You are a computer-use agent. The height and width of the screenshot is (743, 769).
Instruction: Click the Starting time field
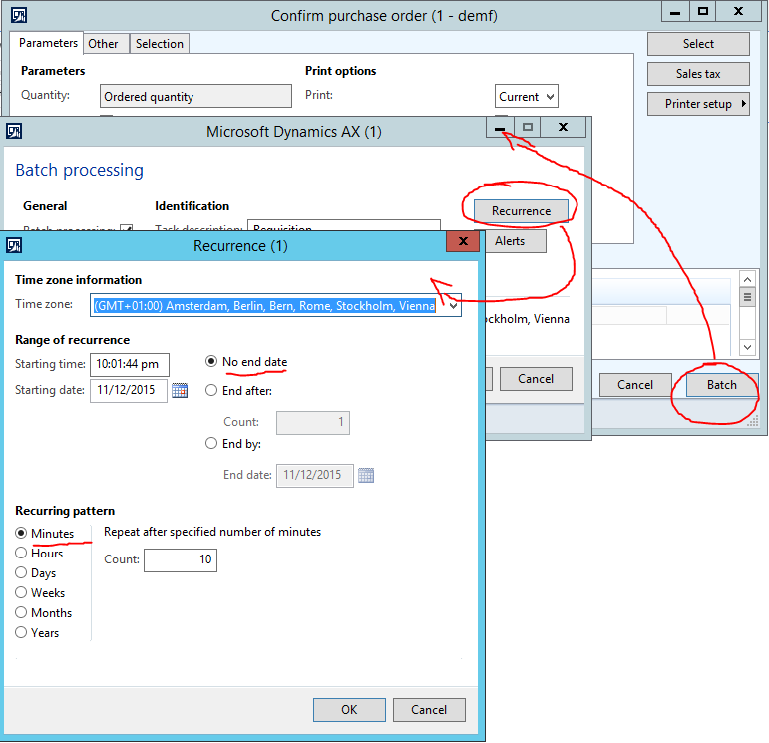click(x=130, y=364)
